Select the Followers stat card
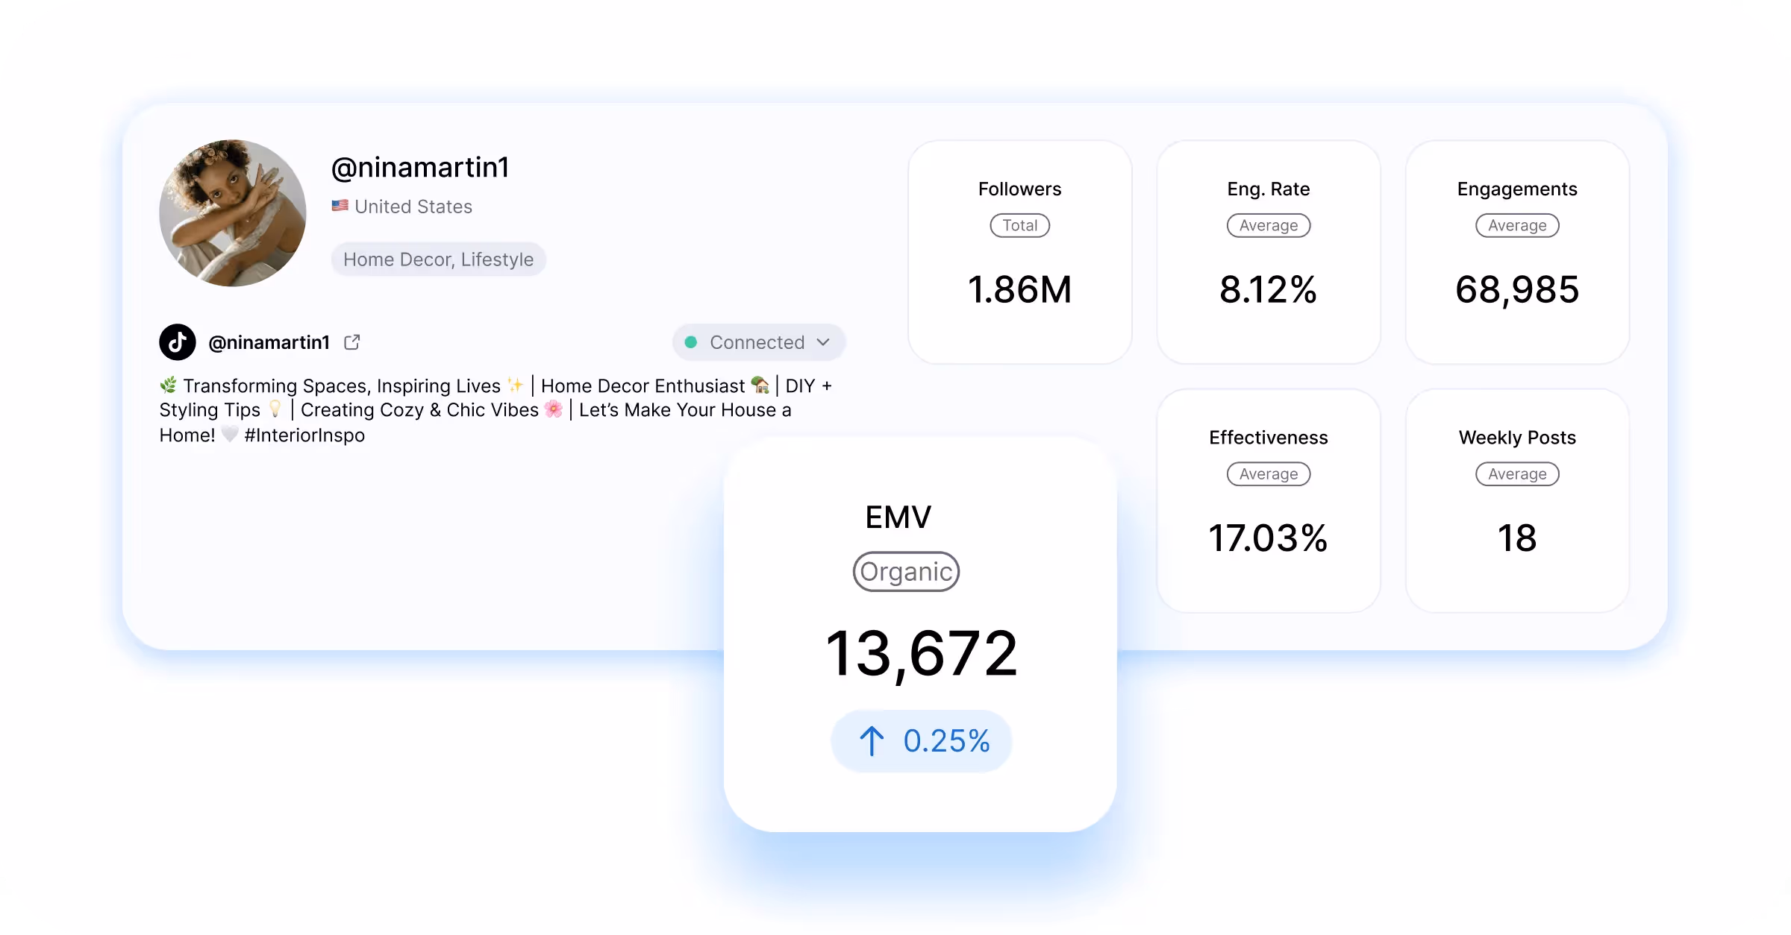Viewport: 1791px width, 935px height. point(1019,254)
